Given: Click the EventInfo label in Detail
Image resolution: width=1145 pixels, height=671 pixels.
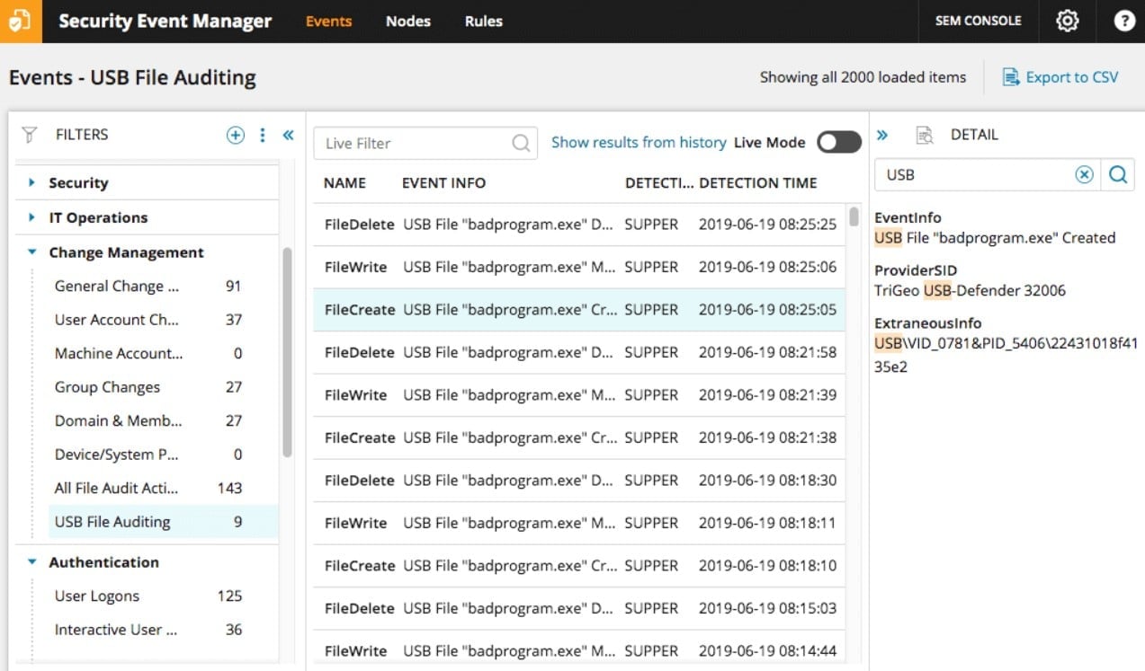Looking at the screenshot, I should pyautogui.click(x=908, y=218).
